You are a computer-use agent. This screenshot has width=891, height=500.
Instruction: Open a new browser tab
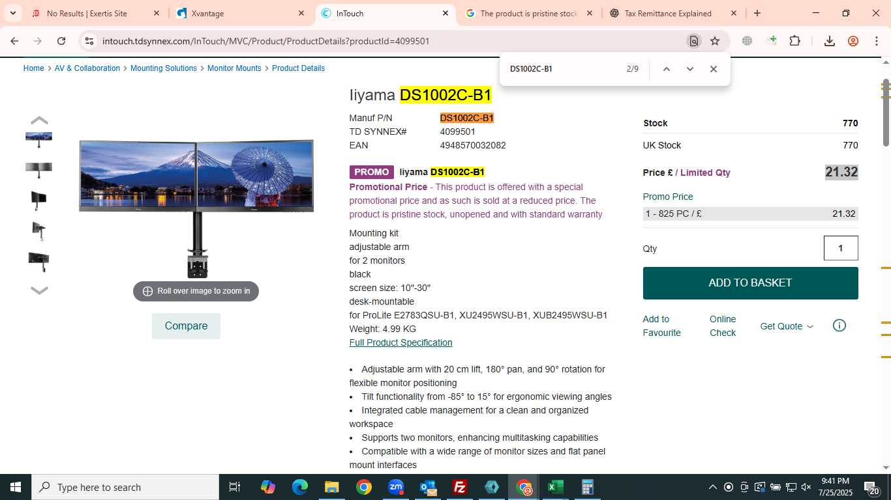point(757,13)
